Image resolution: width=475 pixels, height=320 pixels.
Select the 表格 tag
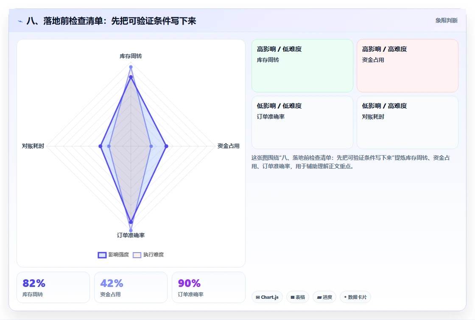pyautogui.click(x=298, y=297)
